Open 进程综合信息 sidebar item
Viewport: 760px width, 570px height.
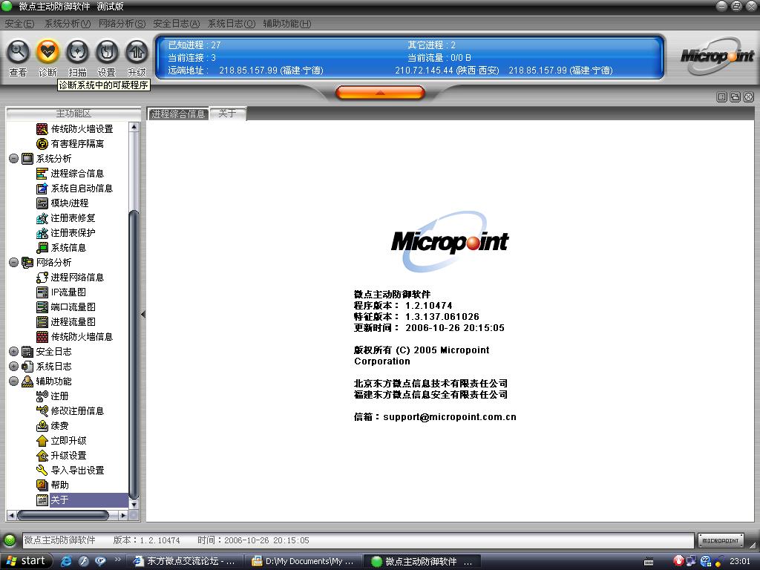click(71, 174)
